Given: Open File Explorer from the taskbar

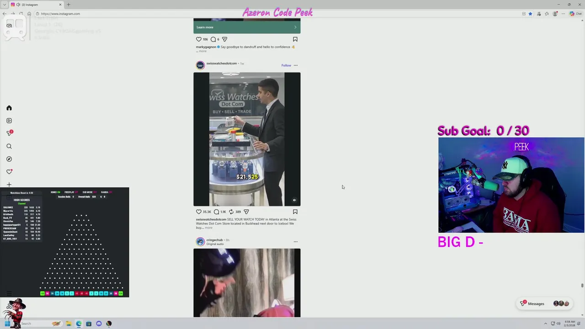Looking at the screenshot, I should [69, 324].
